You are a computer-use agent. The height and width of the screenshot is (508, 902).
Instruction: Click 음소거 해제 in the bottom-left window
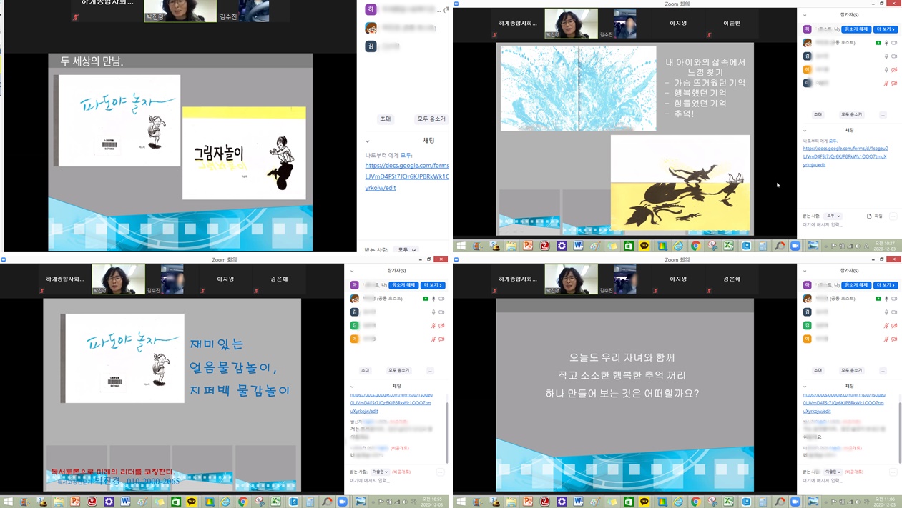[403, 285]
